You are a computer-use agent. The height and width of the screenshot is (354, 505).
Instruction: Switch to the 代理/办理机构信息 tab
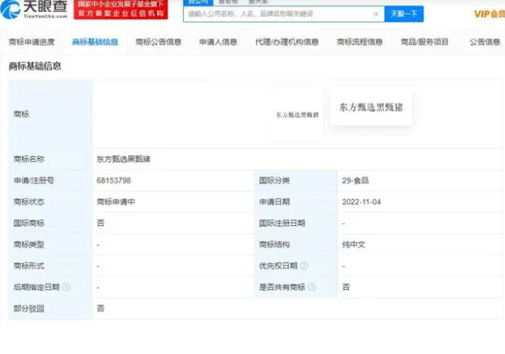pos(287,42)
